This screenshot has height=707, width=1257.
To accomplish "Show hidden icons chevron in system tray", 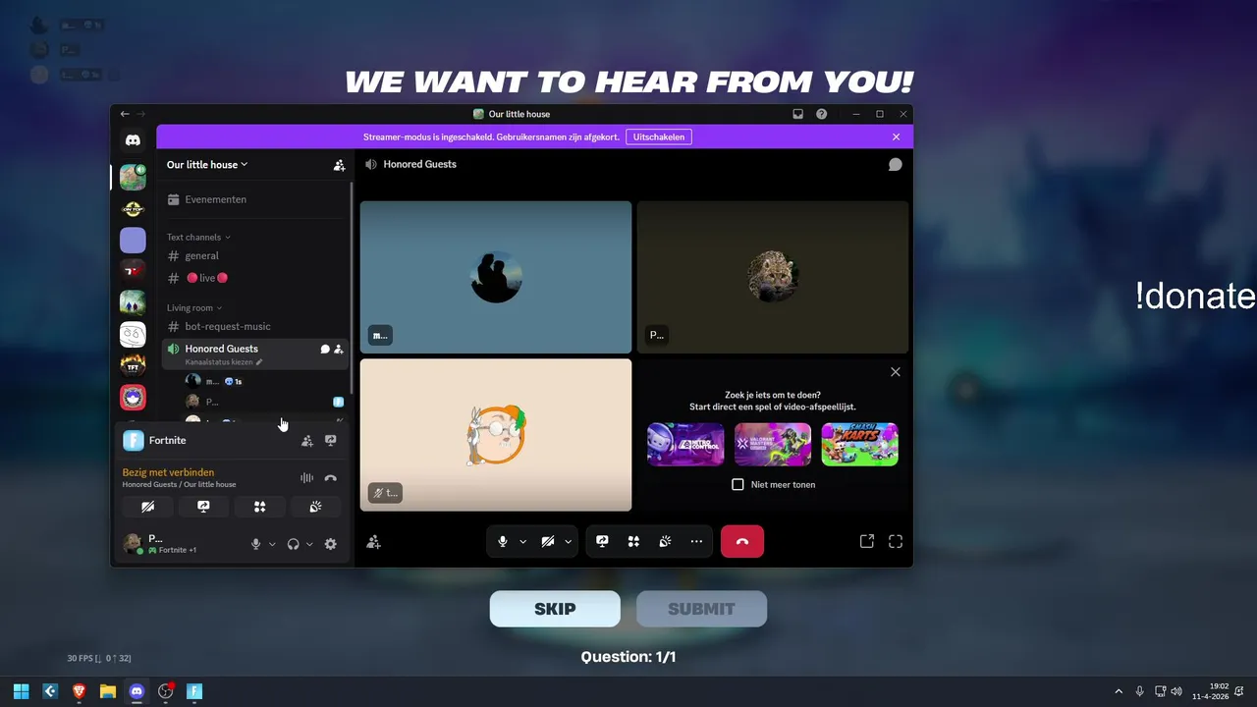I will [x=1118, y=691].
